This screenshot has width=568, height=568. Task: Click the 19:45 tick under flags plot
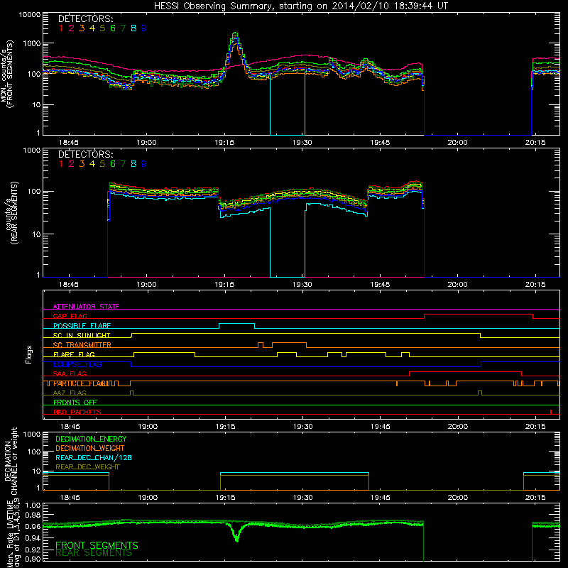click(x=381, y=427)
